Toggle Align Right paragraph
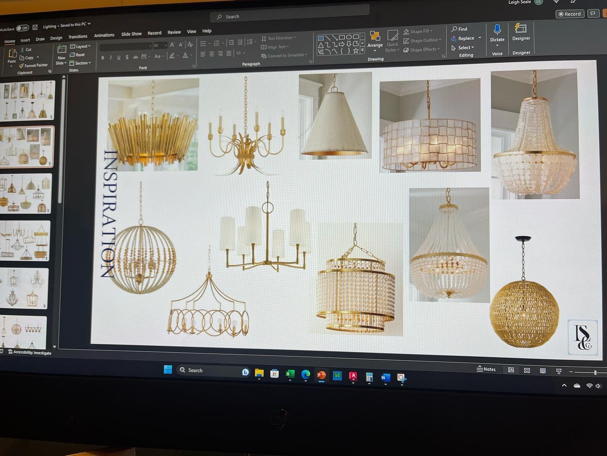Viewport: 607px width, 456px height. tap(220, 54)
